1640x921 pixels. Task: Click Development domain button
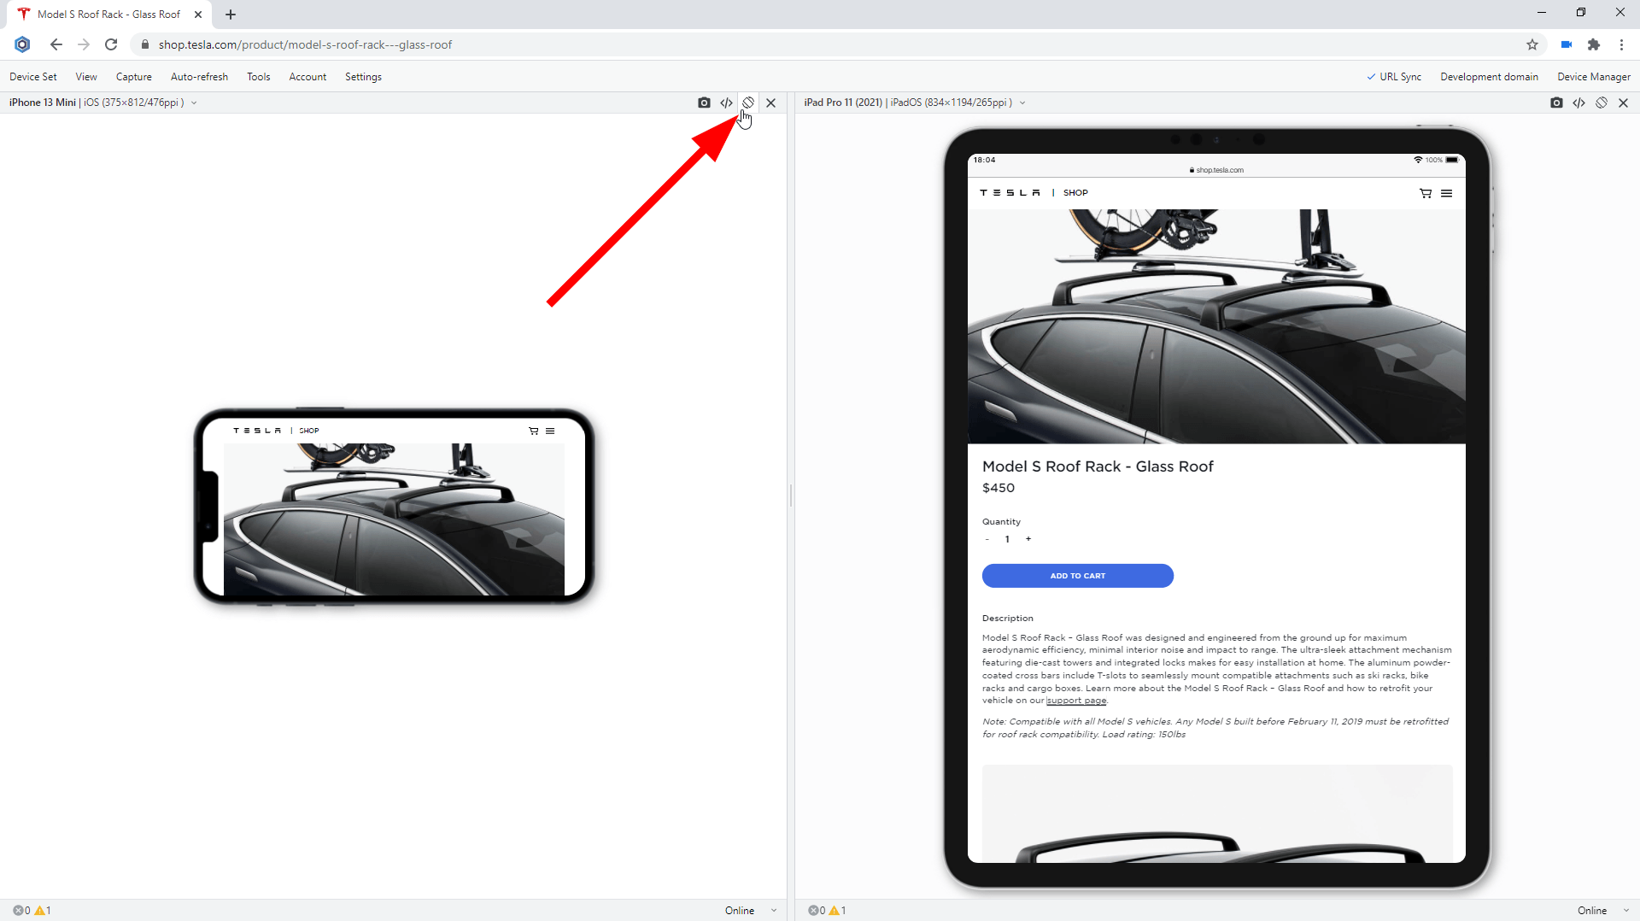pyautogui.click(x=1489, y=77)
